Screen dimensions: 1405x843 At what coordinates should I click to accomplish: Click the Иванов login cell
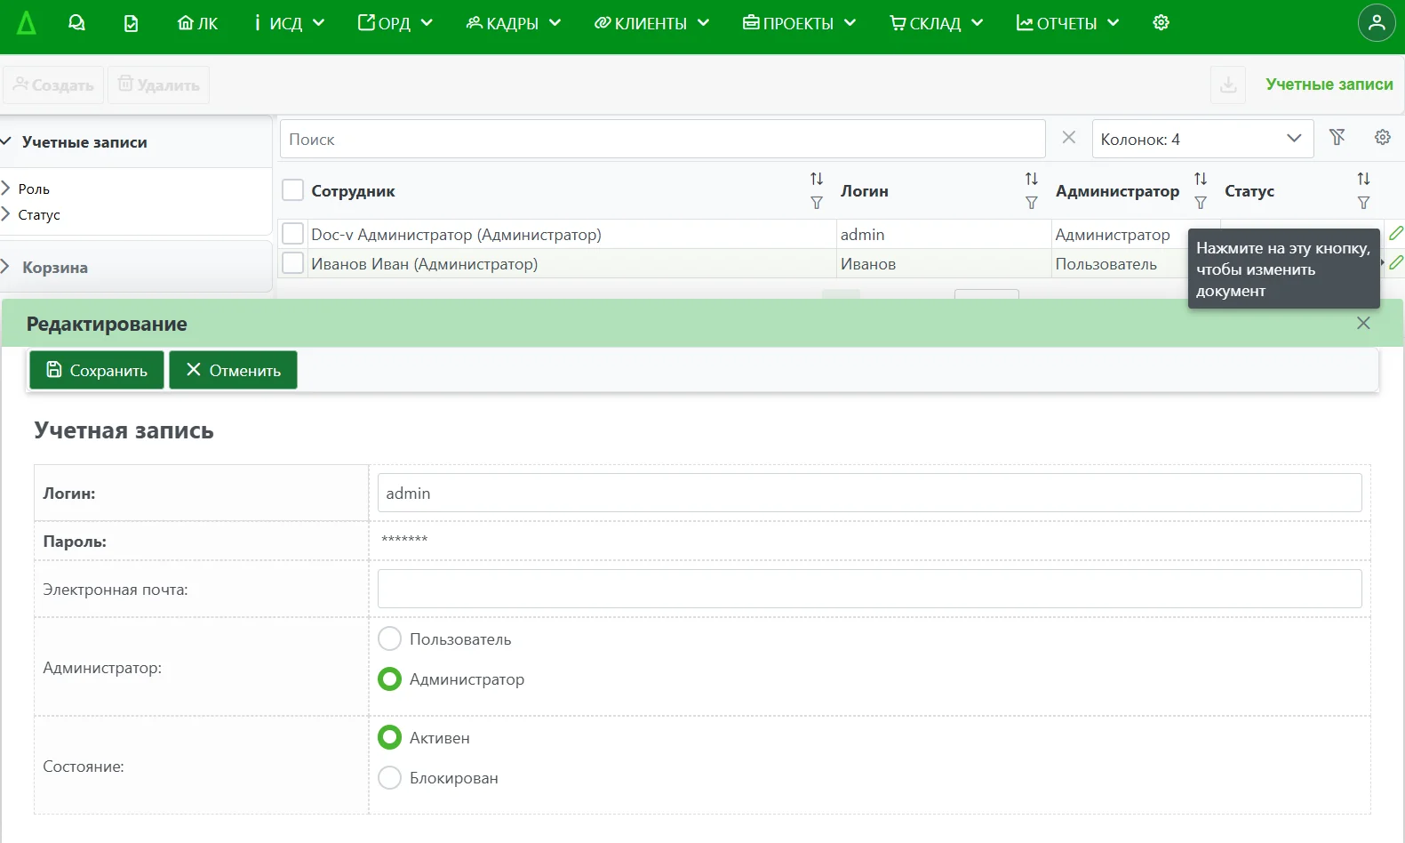[943, 263]
